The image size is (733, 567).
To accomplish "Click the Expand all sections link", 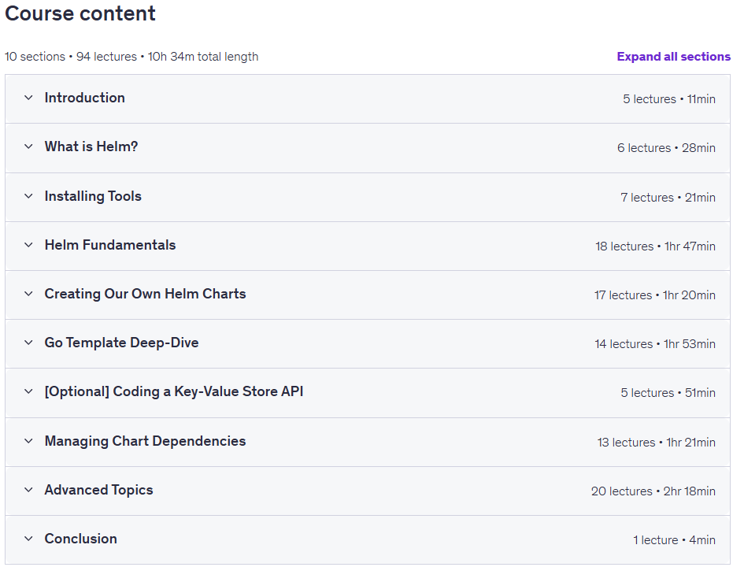I will (x=673, y=57).
